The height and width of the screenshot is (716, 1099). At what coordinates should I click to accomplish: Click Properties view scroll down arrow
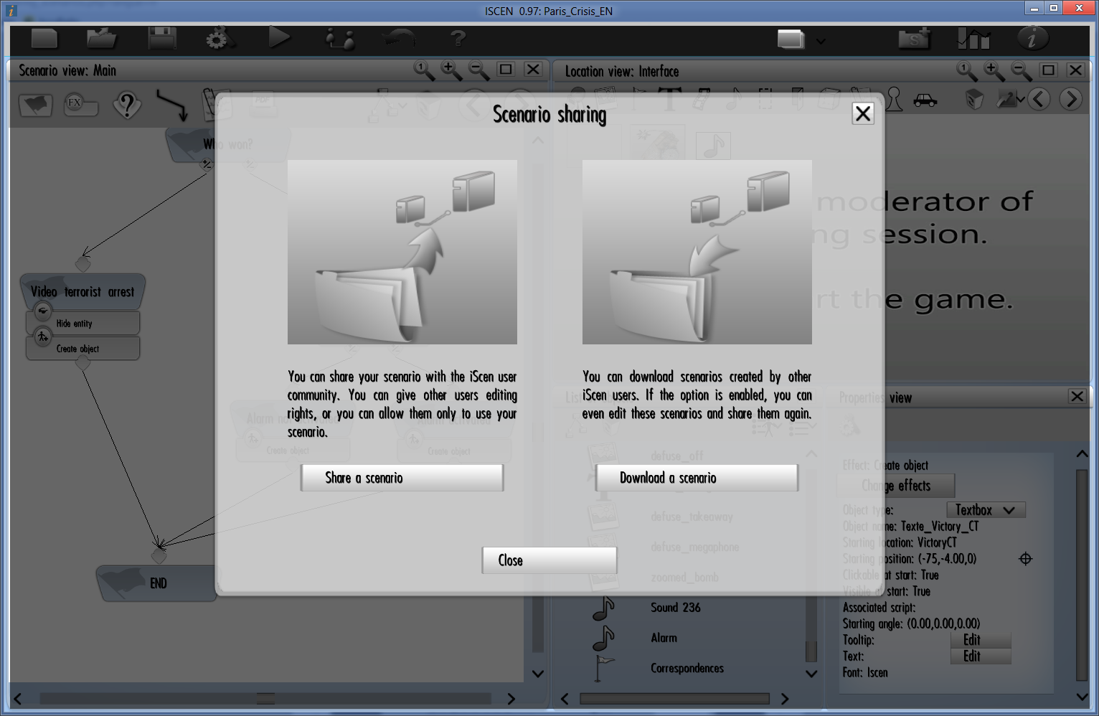[x=1082, y=696]
